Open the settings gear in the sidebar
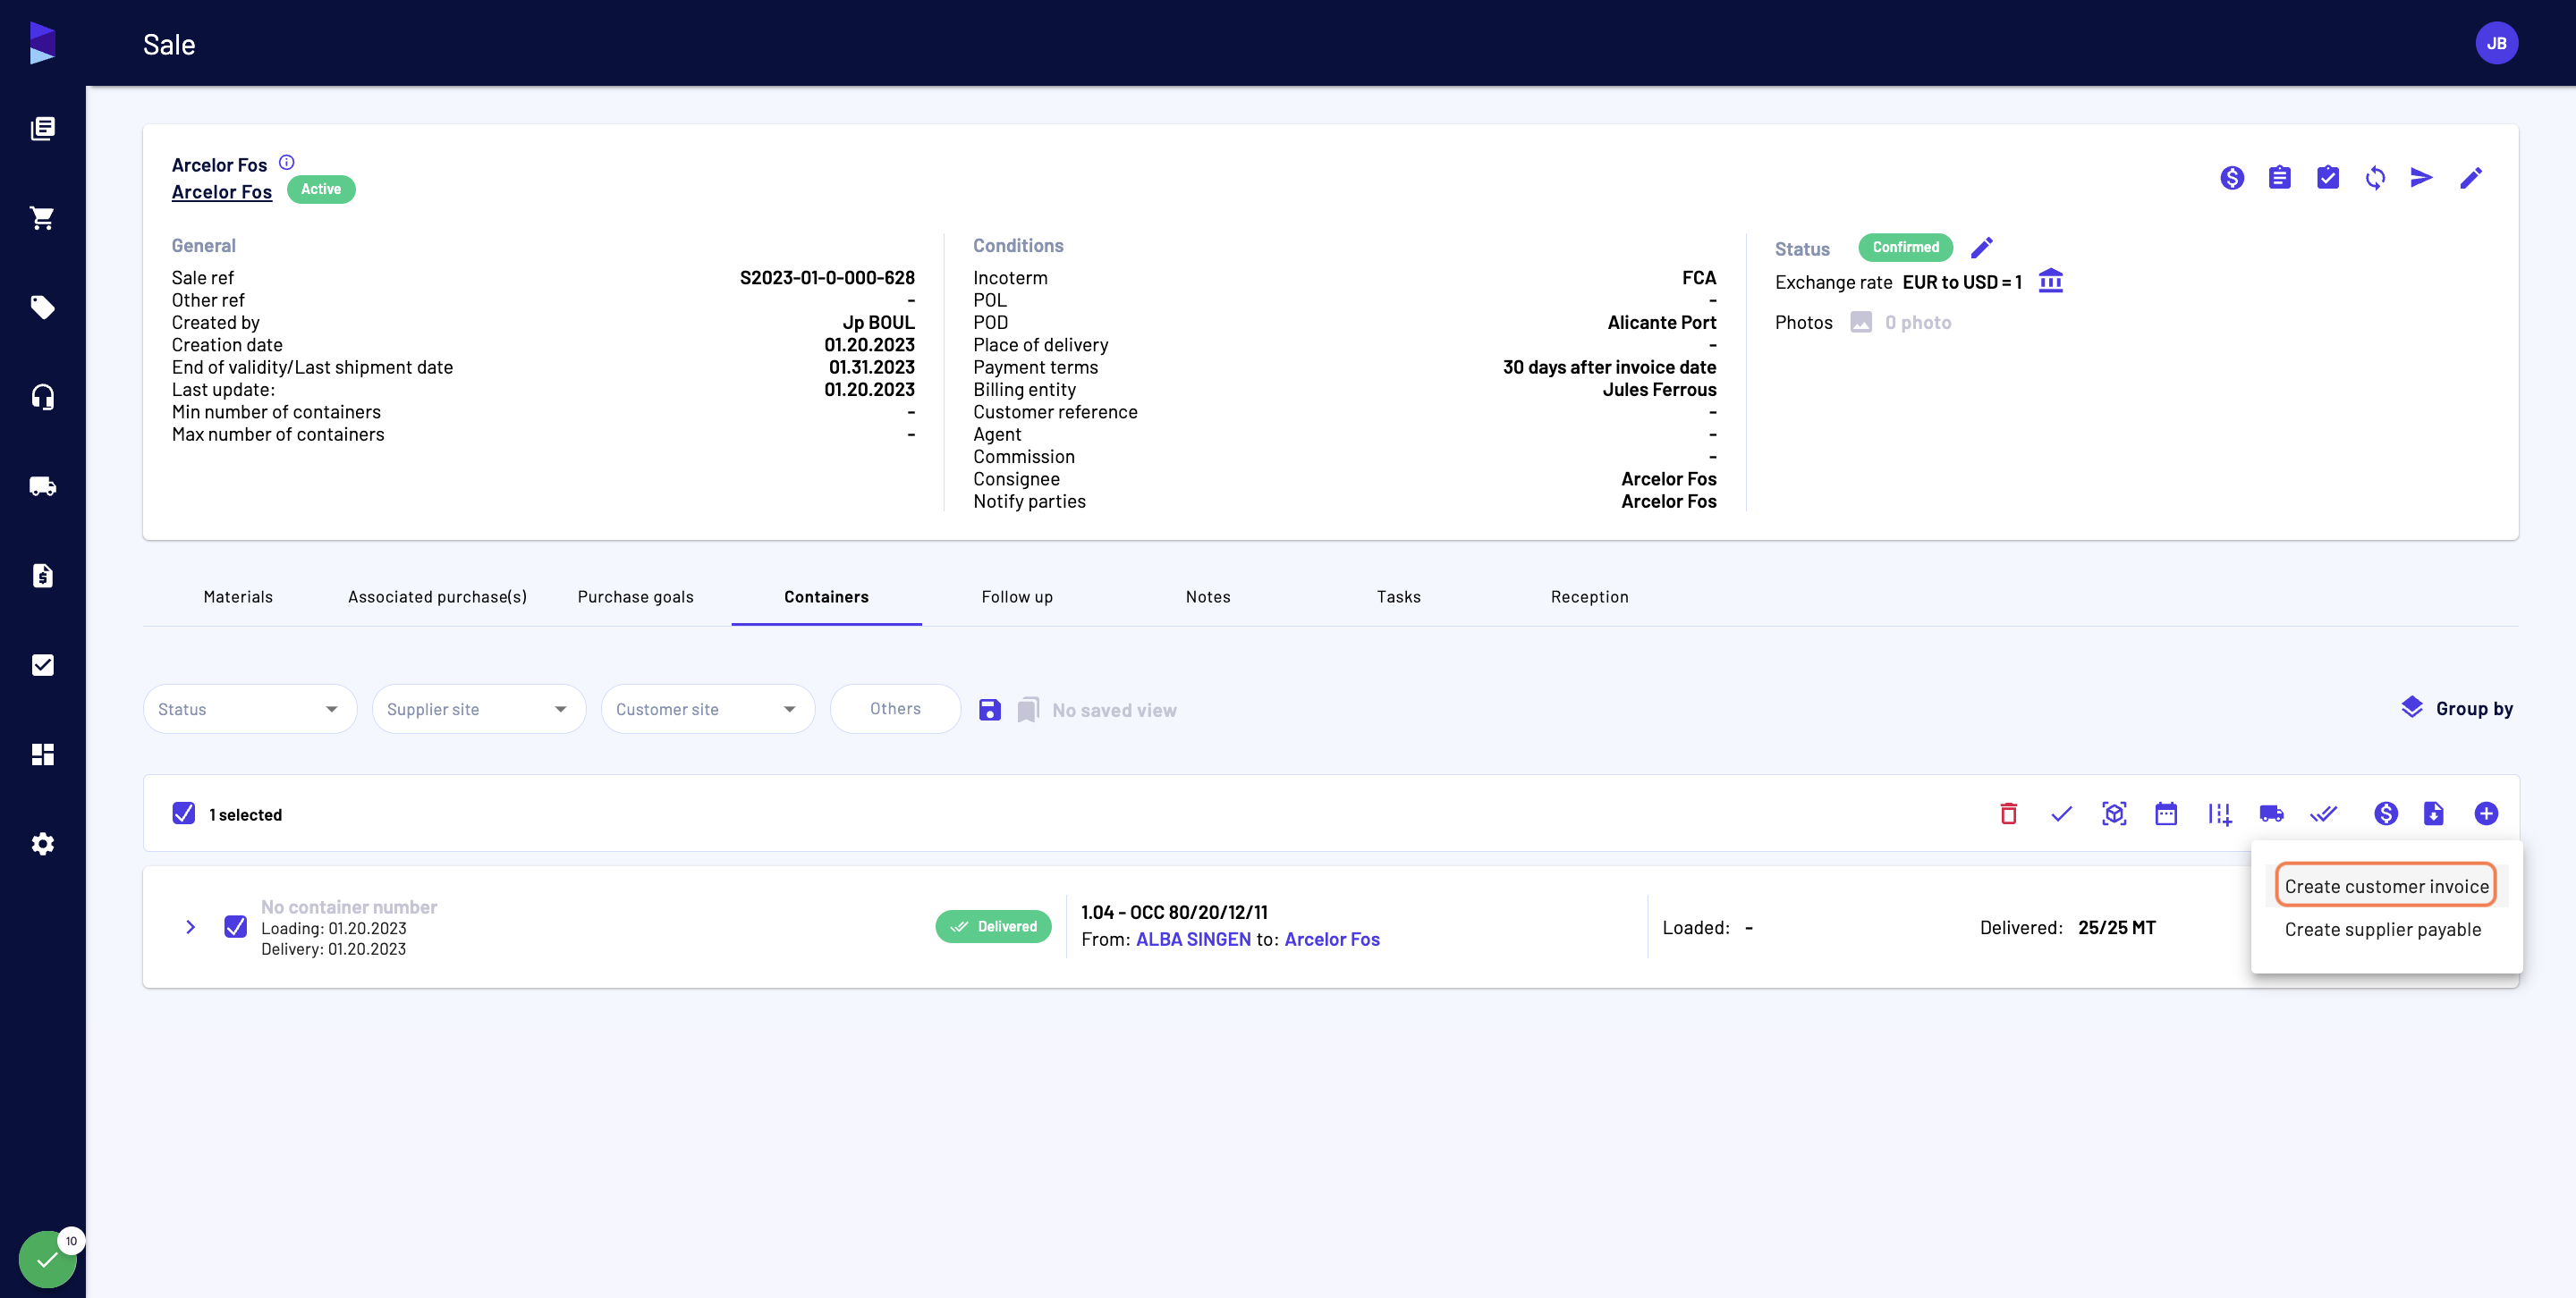 click(x=42, y=845)
